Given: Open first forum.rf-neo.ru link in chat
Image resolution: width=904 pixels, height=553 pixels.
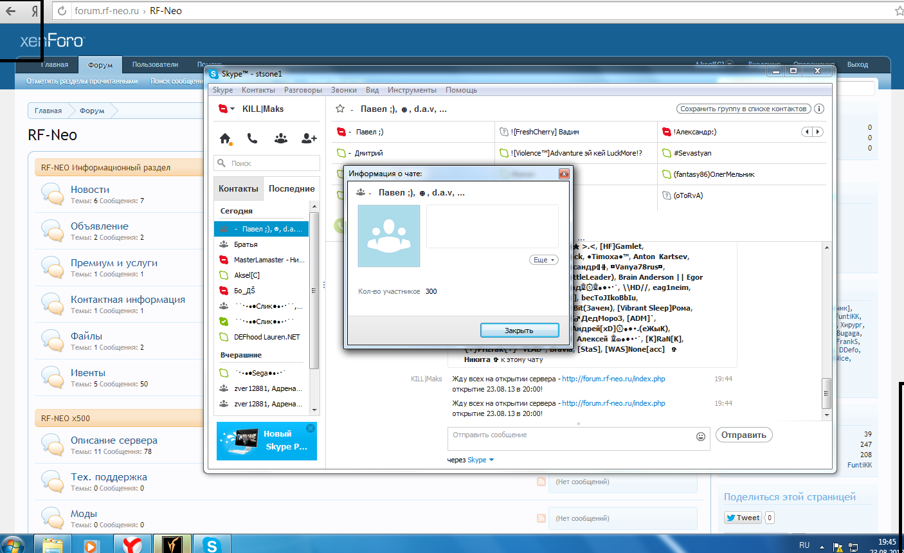Looking at the screenshot, I should click(x=613, y=379).
